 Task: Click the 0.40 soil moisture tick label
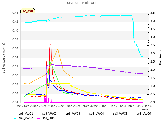[x=15, y=31]
